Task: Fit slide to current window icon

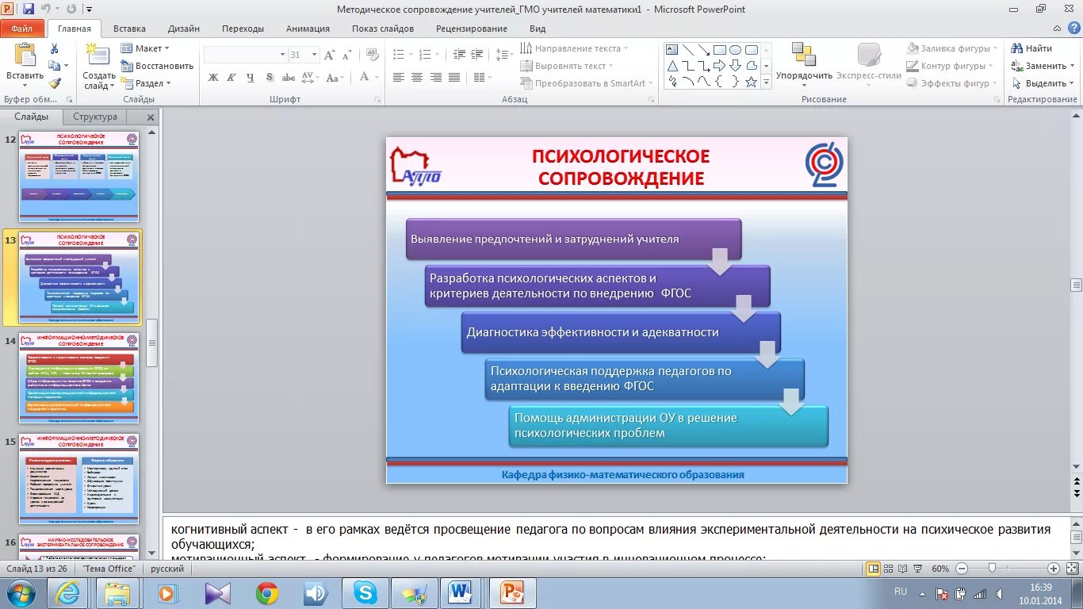Action: click(1071, 569)
